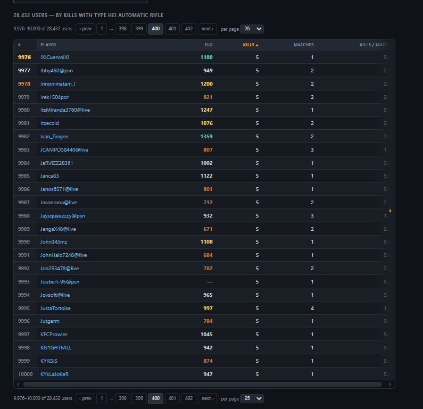Screen dimensions: 423x409
Task: Open player profile Jasonoma@live
Action: click(59, 203)
